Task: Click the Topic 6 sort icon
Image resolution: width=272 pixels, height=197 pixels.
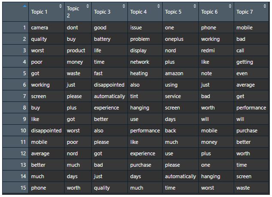Action: 230,6
